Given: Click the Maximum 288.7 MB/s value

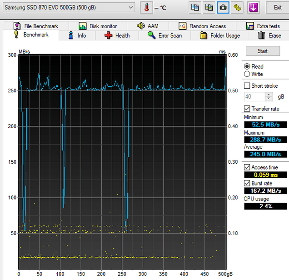Looking at the screenshot, I should [x=265, y=140].
